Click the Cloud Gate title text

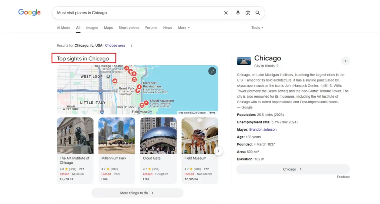tap(151, 158)
